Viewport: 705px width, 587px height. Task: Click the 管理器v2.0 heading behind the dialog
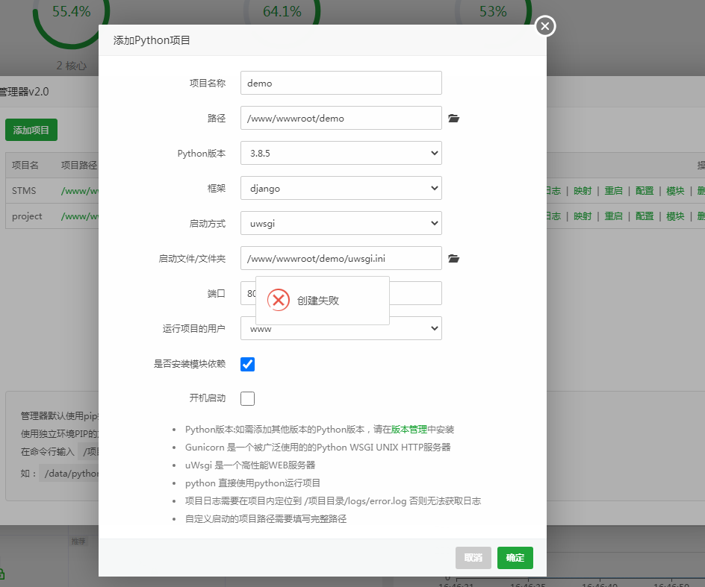click(x=24, y=92)
